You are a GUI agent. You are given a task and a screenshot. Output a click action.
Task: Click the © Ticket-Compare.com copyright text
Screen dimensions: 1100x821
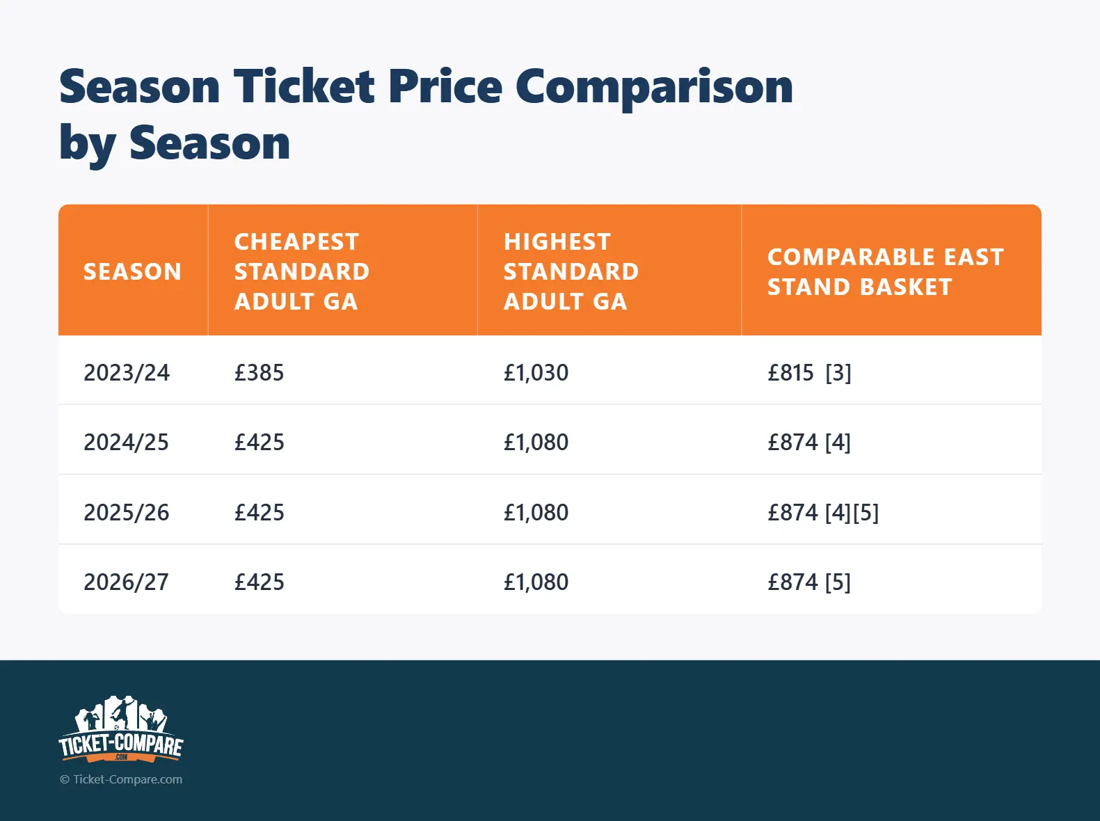(x=121, y=779)
